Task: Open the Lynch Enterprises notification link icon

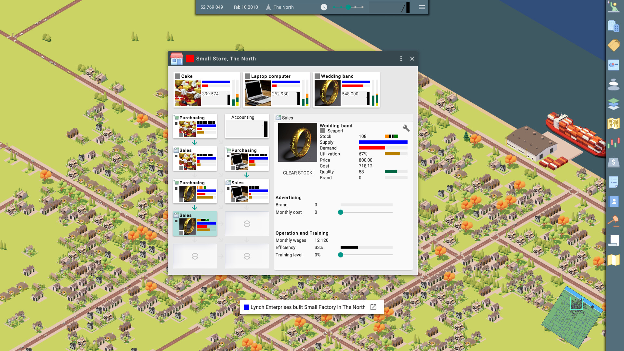Action: pyautogui.click(x=373, y=307)
